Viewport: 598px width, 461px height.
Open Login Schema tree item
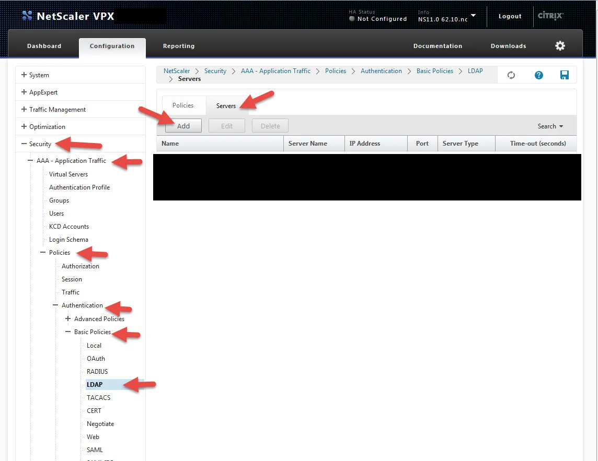click(68, 239)
